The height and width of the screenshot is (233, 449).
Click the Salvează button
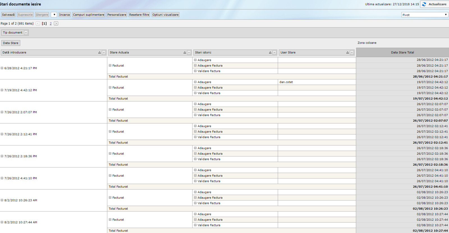(8, 15)
